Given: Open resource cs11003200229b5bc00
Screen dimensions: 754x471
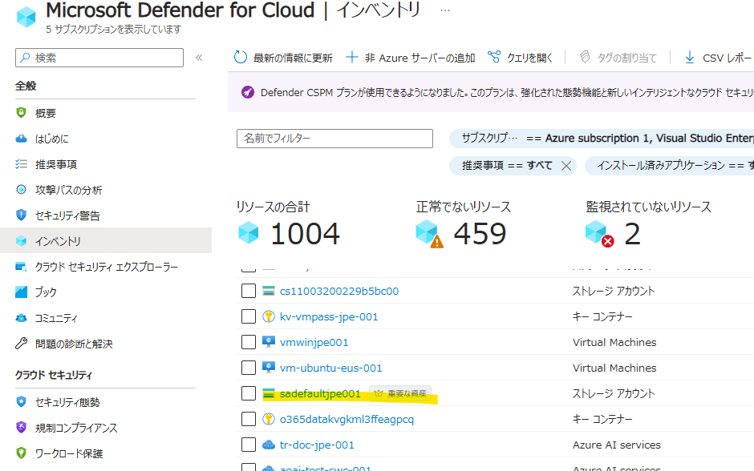Looking at the screenshot, I should [x=339, y=292].
